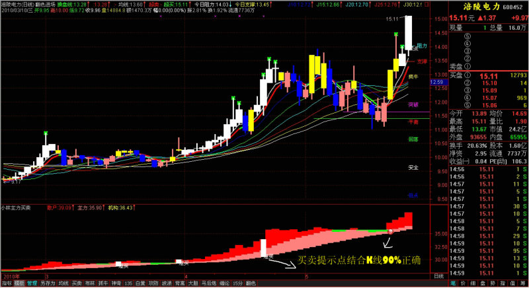This screenshot has height=288, width=529.
Task: Open the 势 trend tab
Action: pyautogui.click(x=493, y=283)
